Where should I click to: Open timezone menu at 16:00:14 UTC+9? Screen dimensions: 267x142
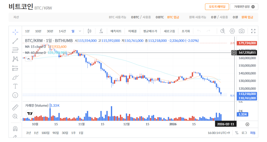click(219, 133)
